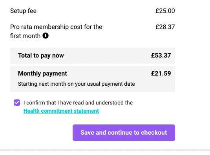Click the Total to pay now heading

coord(41,56)
